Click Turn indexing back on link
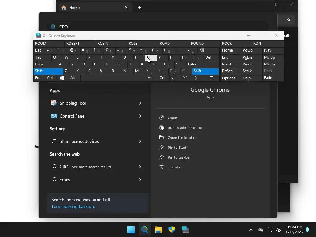This screenshot has width=316, height=237. 73,206
